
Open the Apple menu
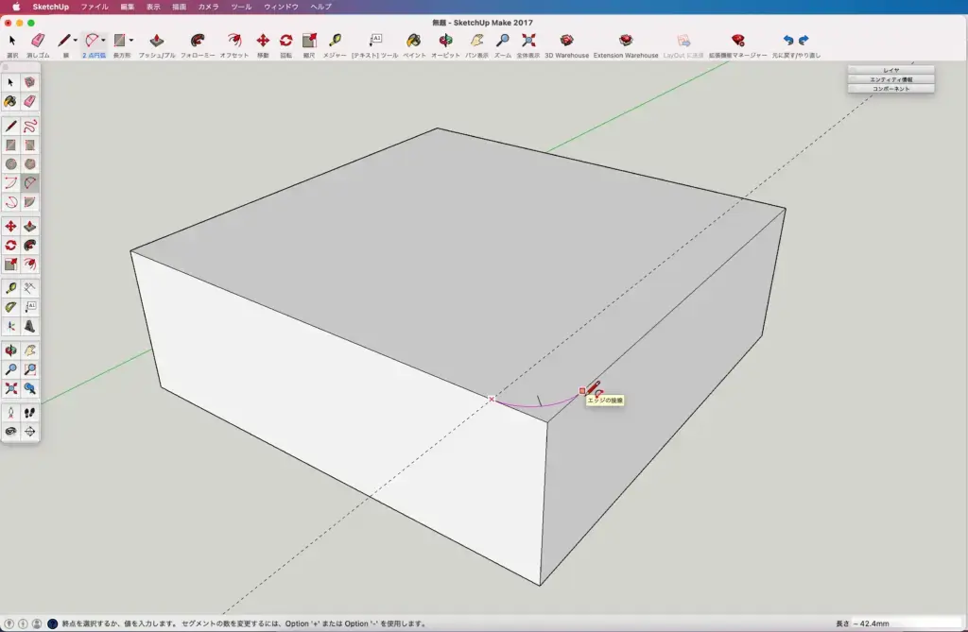(16, 7)
